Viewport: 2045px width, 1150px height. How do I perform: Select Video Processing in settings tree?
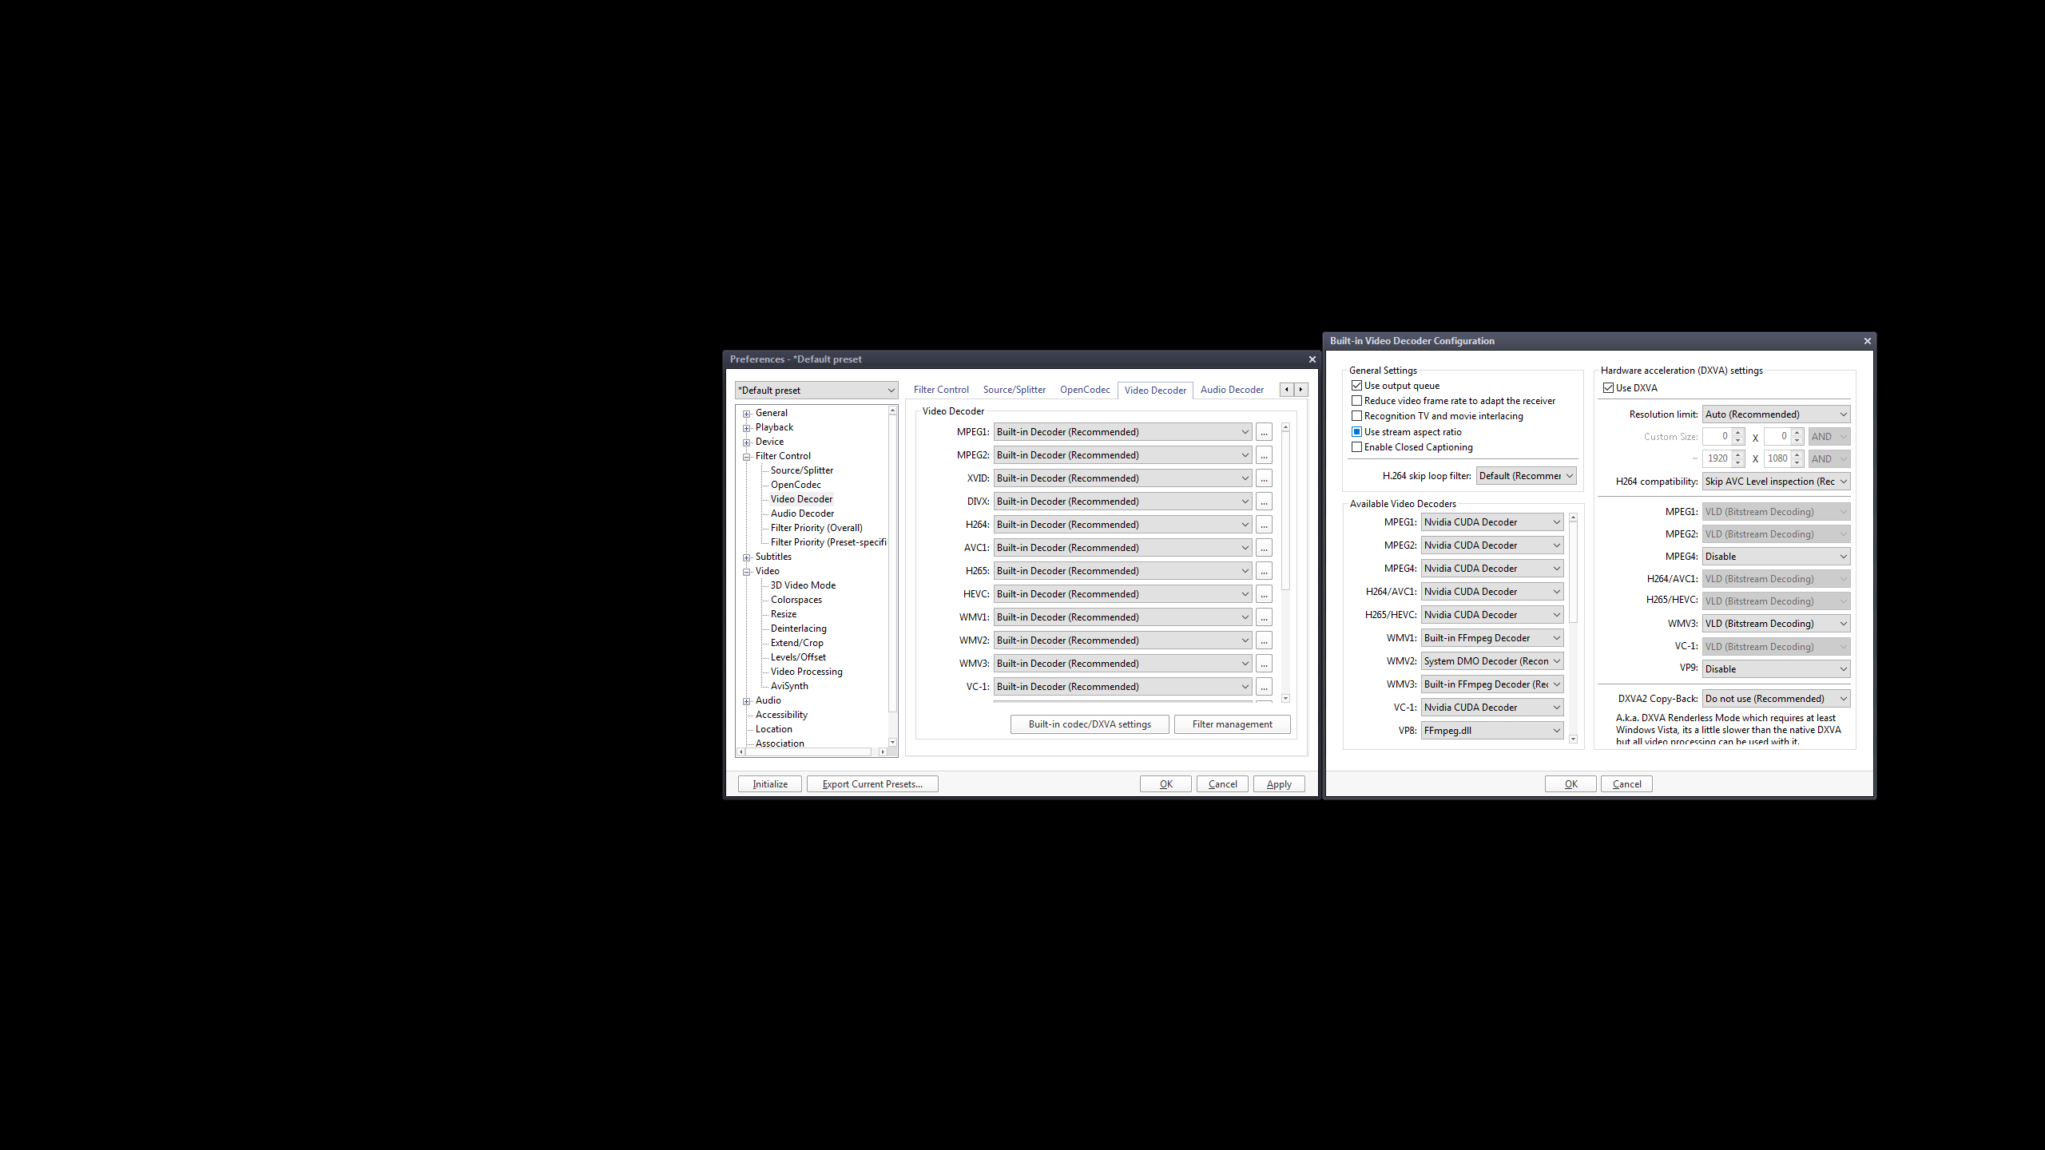[806, 672]
